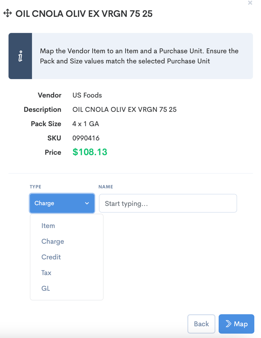Image resolution: width=261 pixels, height=338 pixels.
Task: Click the chevron arrow in the Type dropdown
Action: [87, 203]
